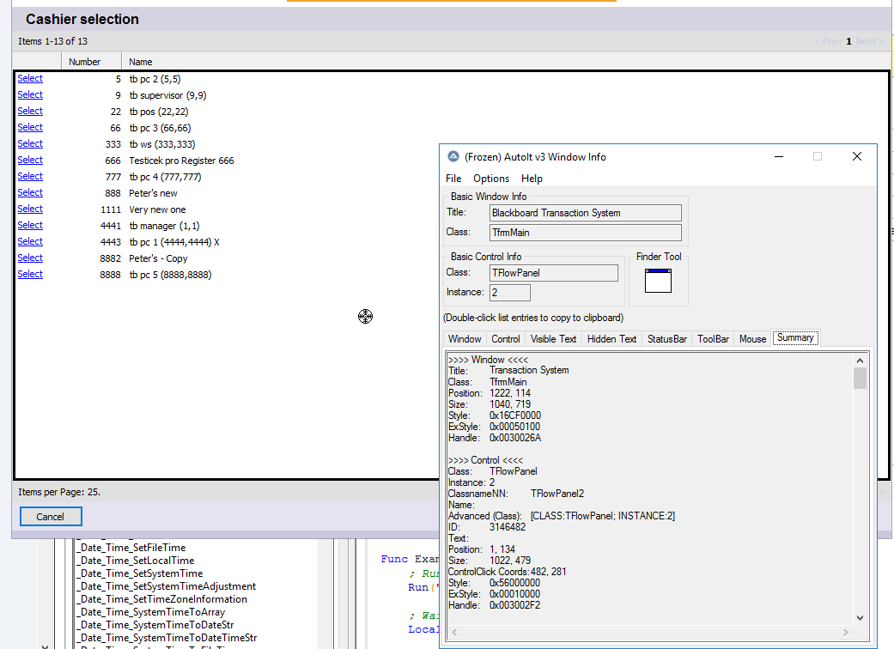Switch to the Control tab

coord(506,339)
